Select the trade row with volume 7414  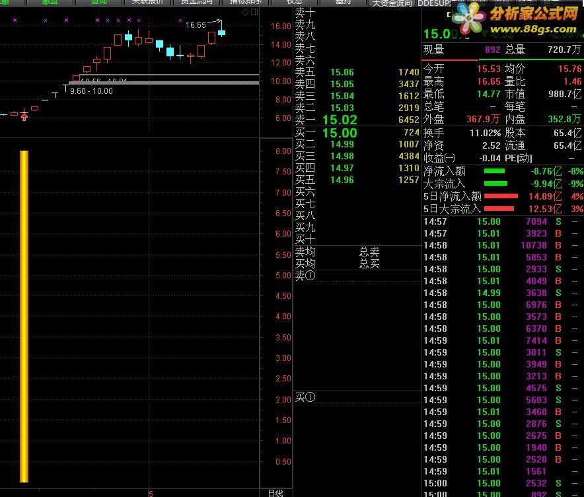pyautogui.click(x=503, y=340)
